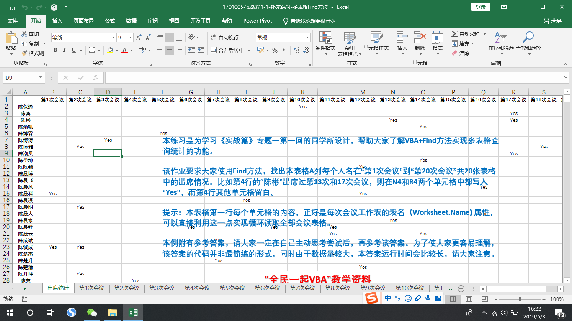Toggle Italic formatting

[64, 50]
